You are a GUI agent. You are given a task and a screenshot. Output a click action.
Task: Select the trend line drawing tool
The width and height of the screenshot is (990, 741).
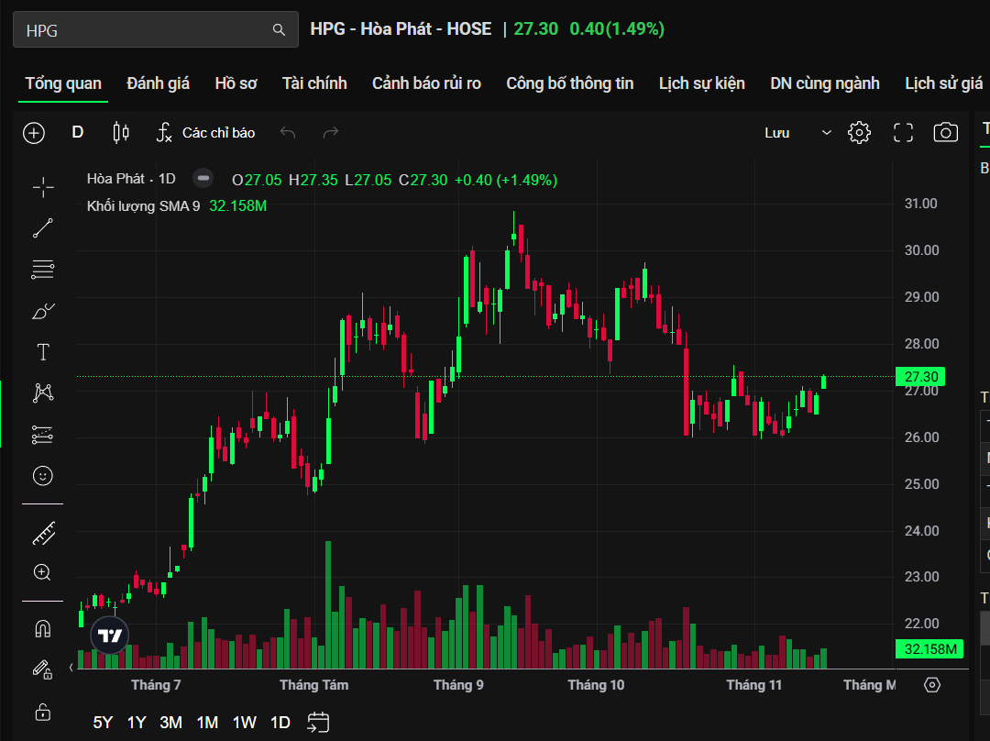(43, 228)
